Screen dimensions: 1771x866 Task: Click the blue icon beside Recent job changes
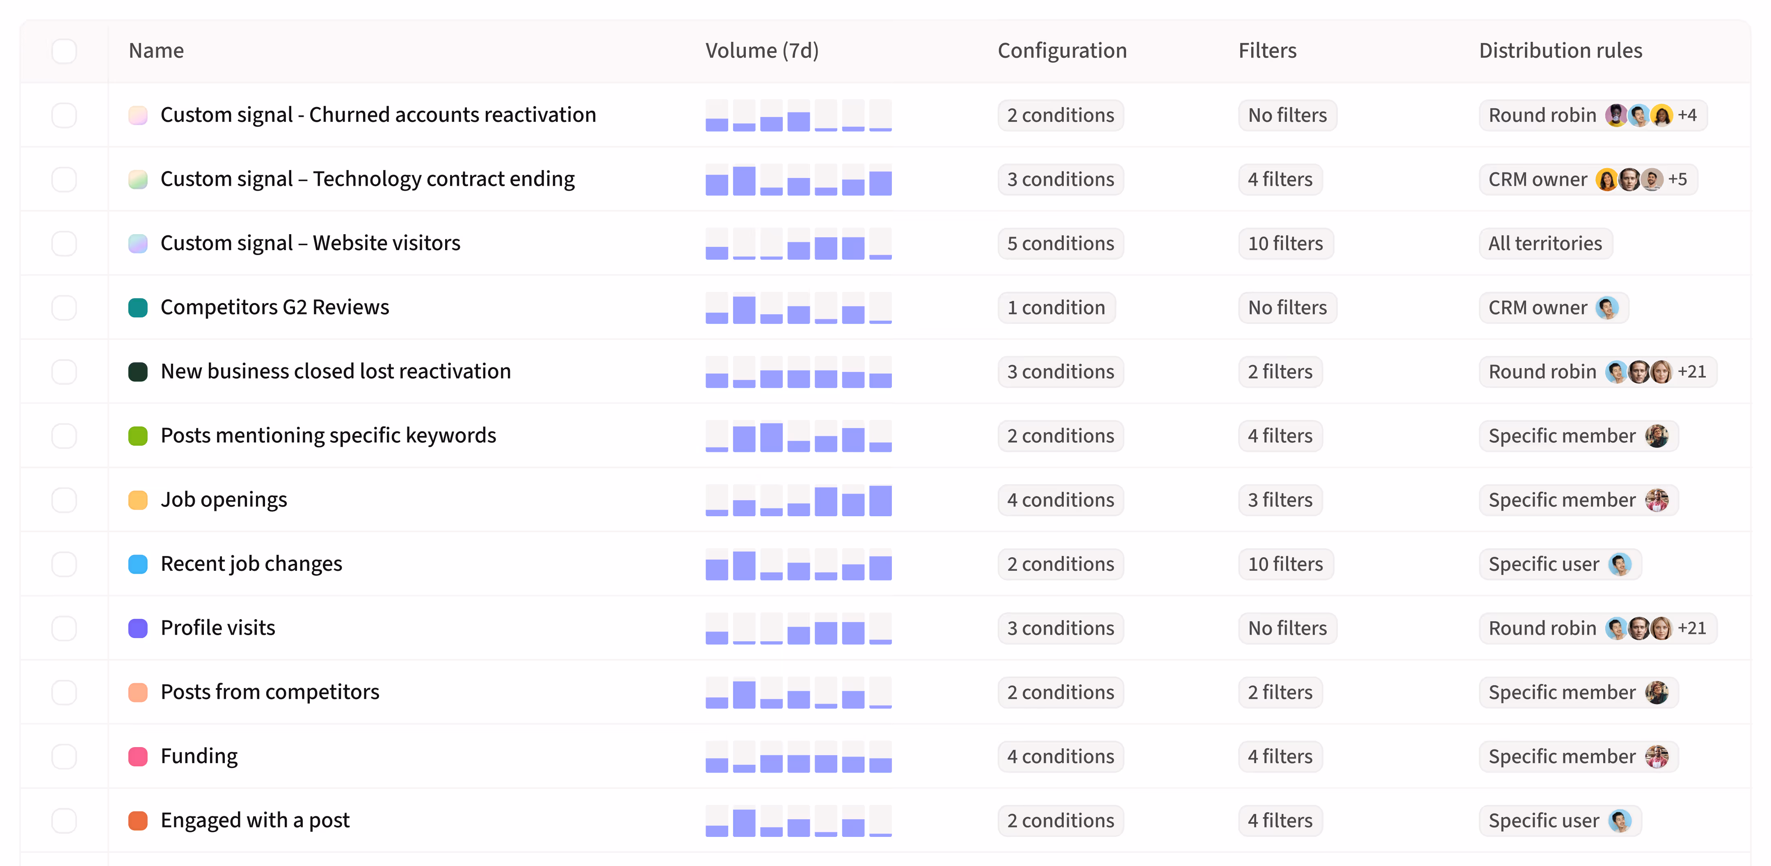point(138,564)
